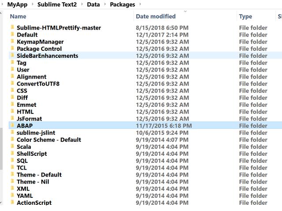Screen dimensions: 282x211
Task: Jump to the Data breadcrumb folder
Action: [x=93, y=4]
